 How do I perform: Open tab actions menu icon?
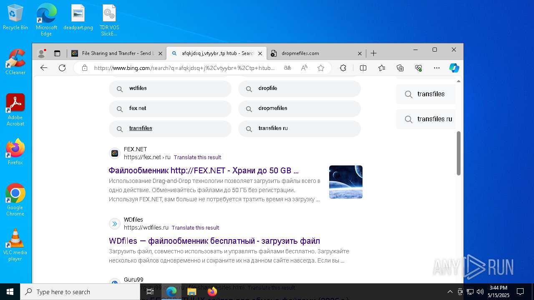[57, 53]
